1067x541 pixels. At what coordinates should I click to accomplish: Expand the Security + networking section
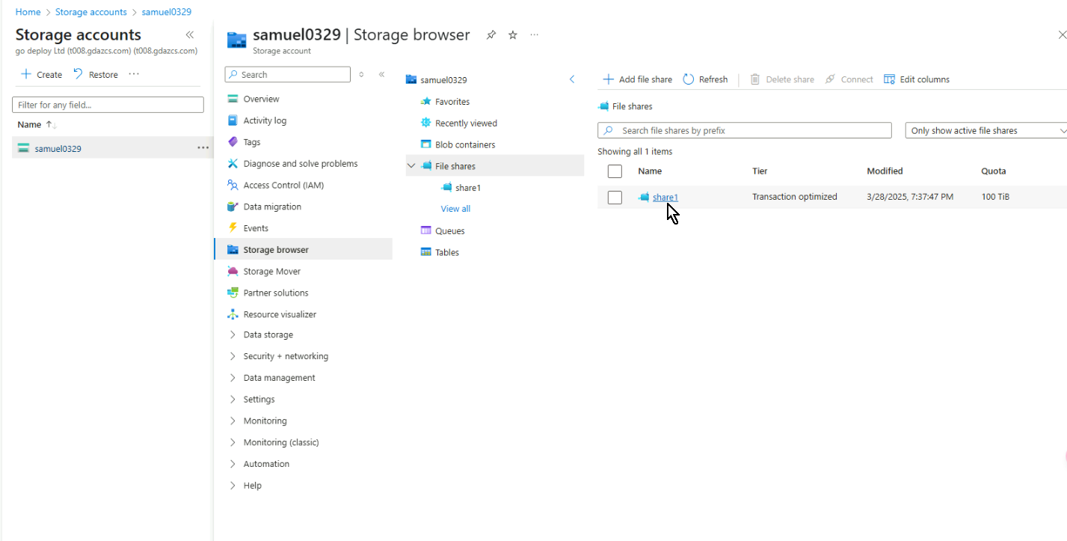pos(285,357)
